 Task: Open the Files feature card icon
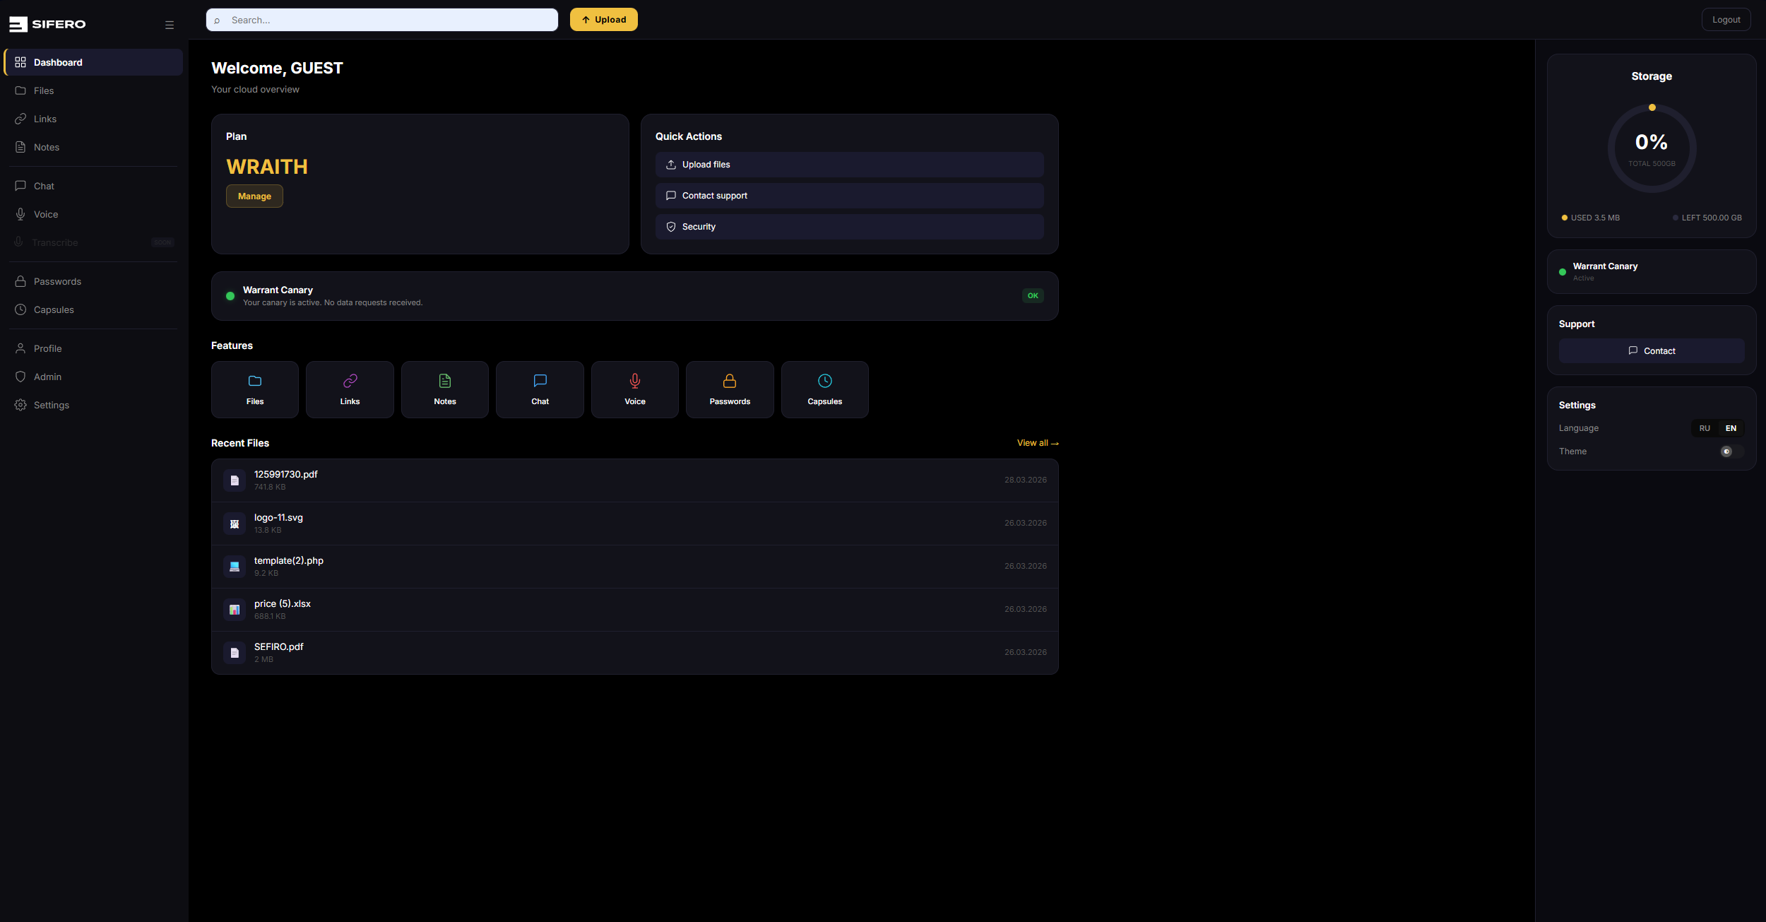coord(255,382)
